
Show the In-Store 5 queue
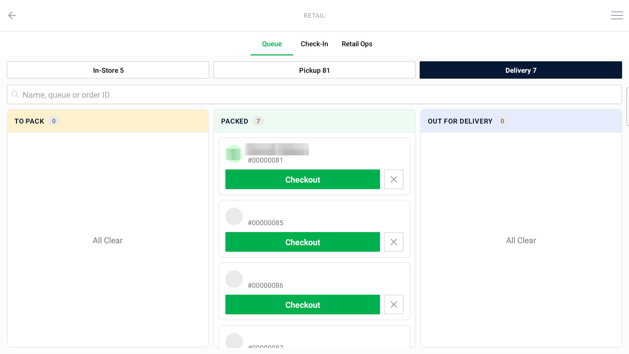pyautogui.click(x=108, y=70)
